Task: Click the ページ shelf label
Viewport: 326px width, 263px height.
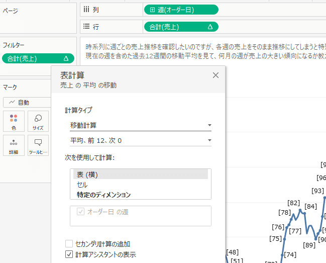Action: (x=11, y=11)
